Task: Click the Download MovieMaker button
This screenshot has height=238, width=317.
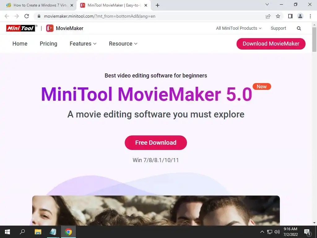Action: [x=271, y=44]
